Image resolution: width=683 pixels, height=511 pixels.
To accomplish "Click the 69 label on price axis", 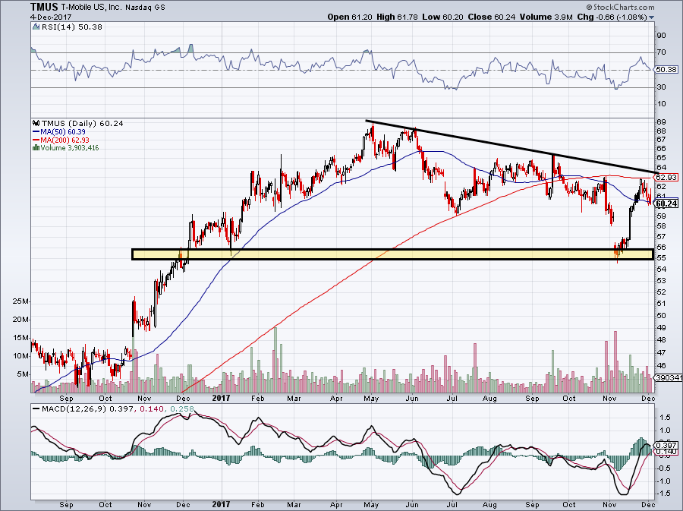I will 661,122.
